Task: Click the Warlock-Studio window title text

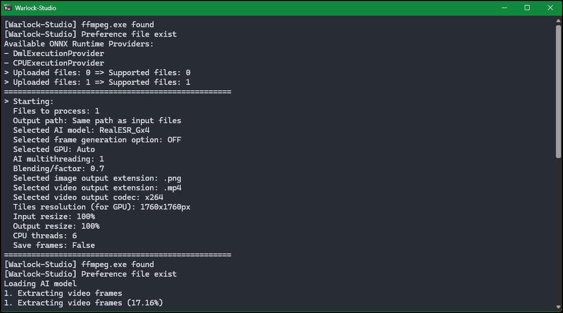Action: 35,8
